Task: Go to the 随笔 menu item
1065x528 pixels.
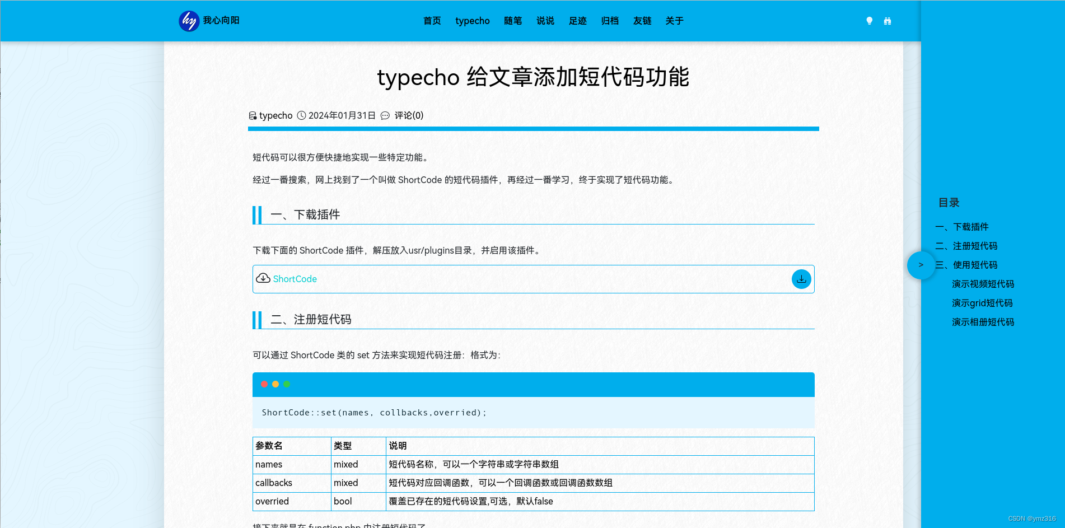Action: 513,21
